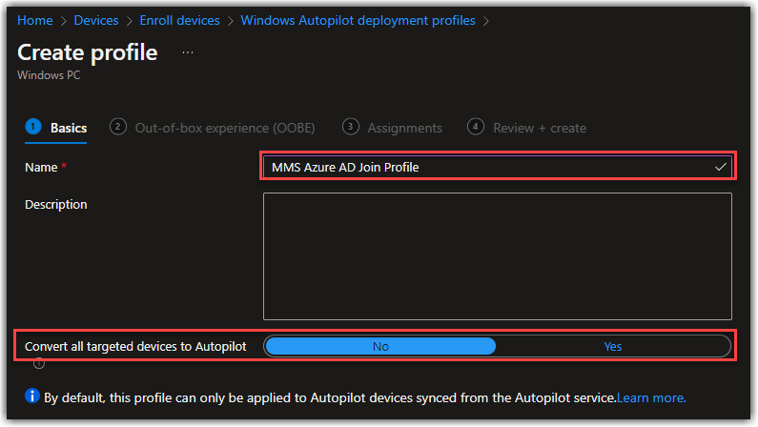Click the chevron after the Devices breadcrumb
758x427 pixels.
tap(129, 21)
